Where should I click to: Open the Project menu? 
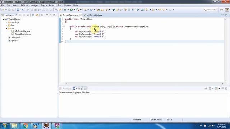(52, 5)
